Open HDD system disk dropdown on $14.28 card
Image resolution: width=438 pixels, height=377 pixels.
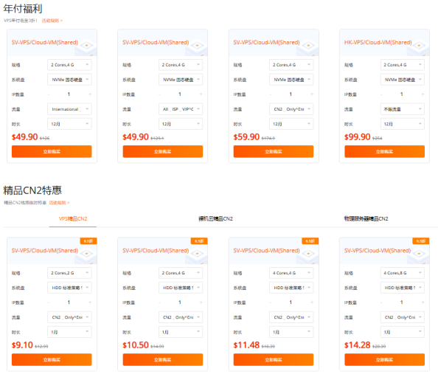[x=403, y=288]
